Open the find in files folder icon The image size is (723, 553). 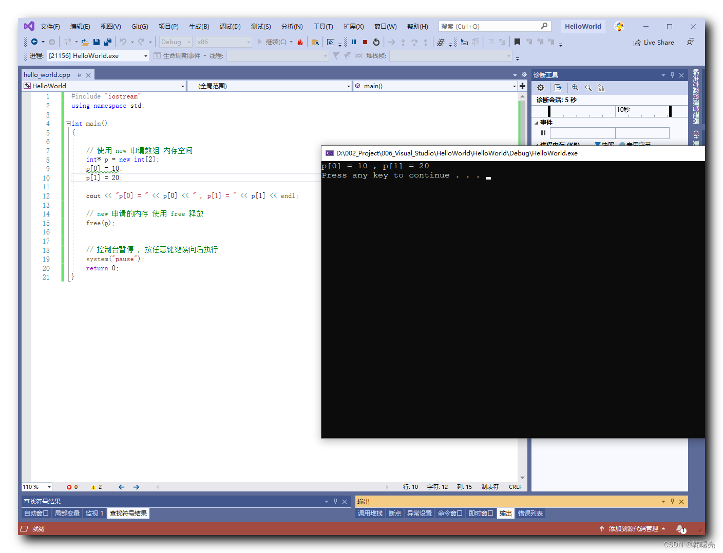coord(315,42)
